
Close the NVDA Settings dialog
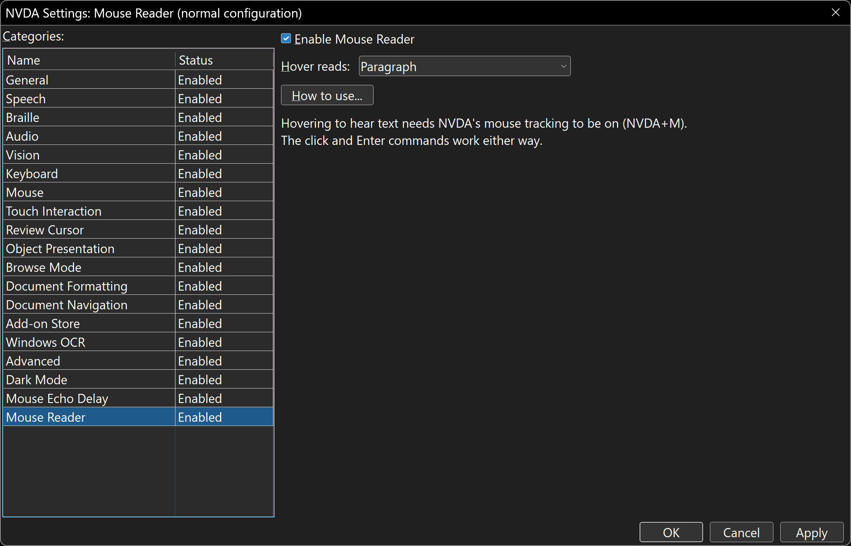836,13
